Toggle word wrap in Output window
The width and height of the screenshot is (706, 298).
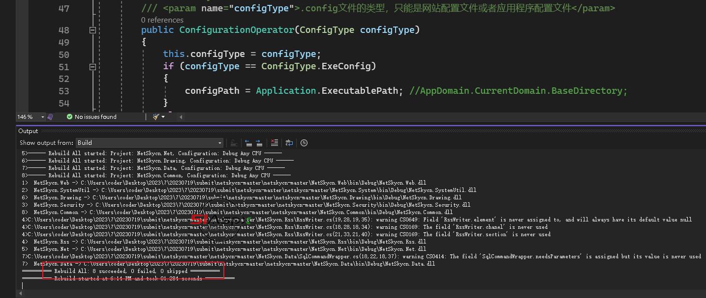[289, 143]
